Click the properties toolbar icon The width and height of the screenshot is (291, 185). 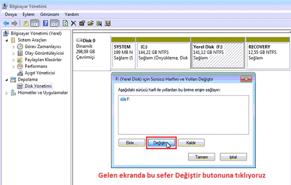(82, 23)
